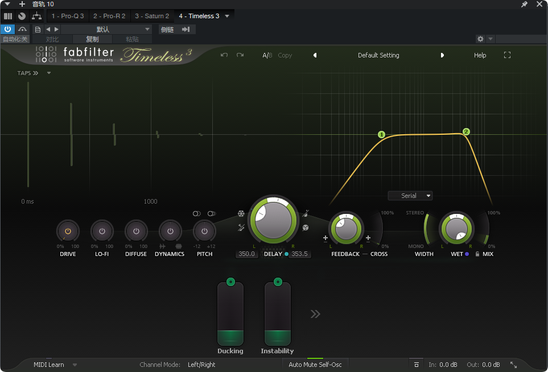The width and height of the screenshot is (548, 372).
Task: Expand the TAPS panel
Action: click(x=28, y=73)
